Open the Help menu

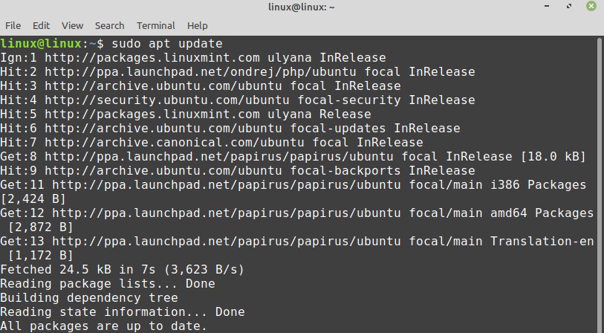(x=198, y=25)
